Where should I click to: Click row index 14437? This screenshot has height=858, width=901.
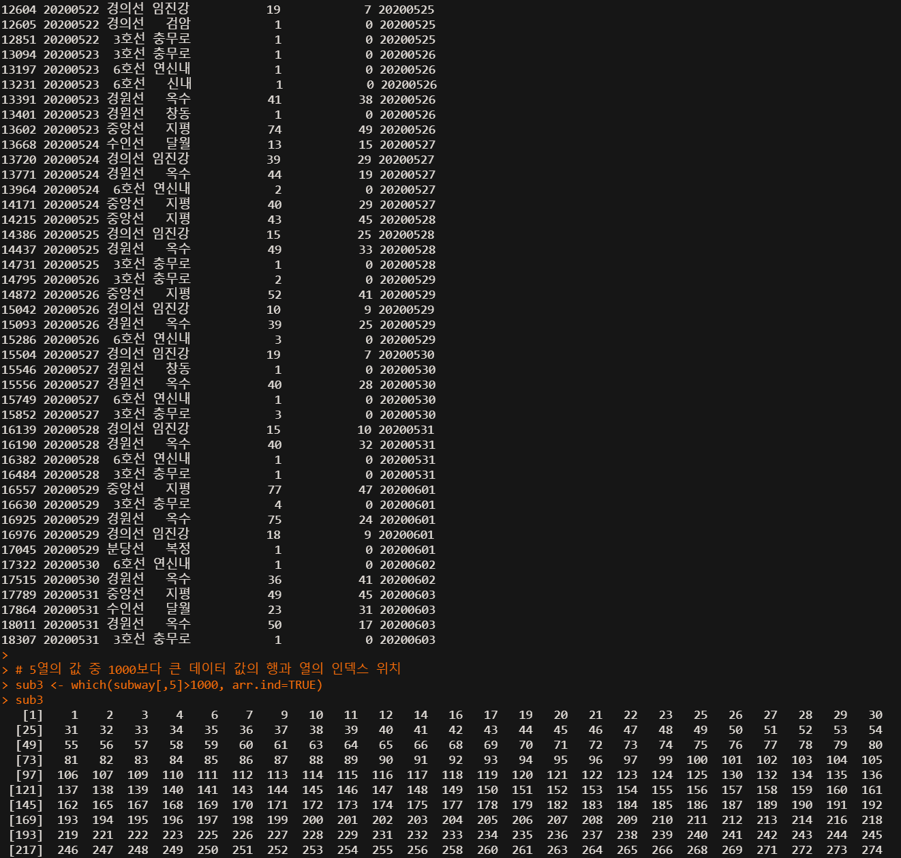click(18, 250)
